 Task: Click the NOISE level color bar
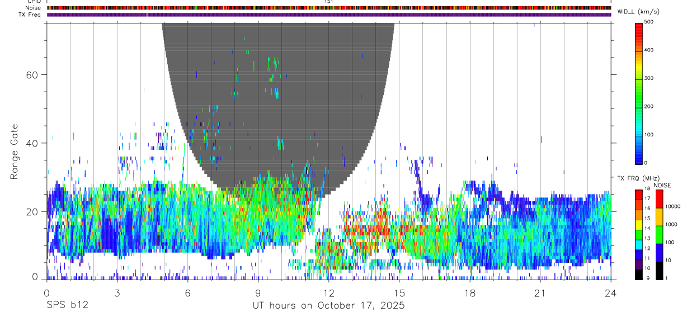659,235
